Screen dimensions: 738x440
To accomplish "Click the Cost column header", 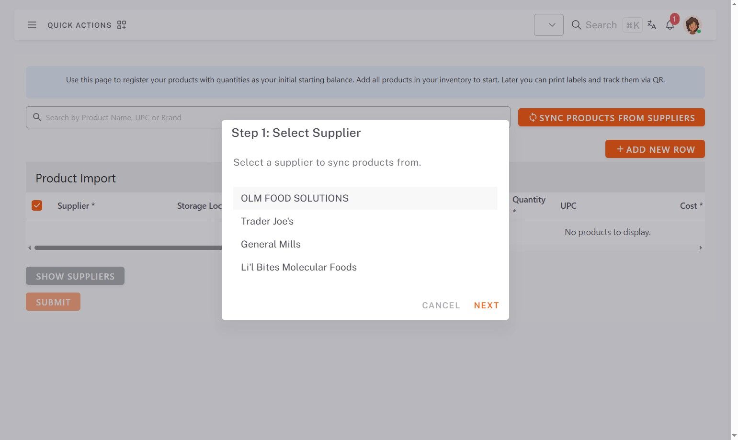I will (691, 206).
